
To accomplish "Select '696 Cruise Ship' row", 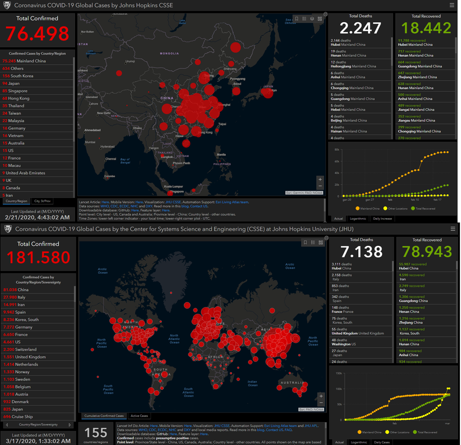I will 37,417.
